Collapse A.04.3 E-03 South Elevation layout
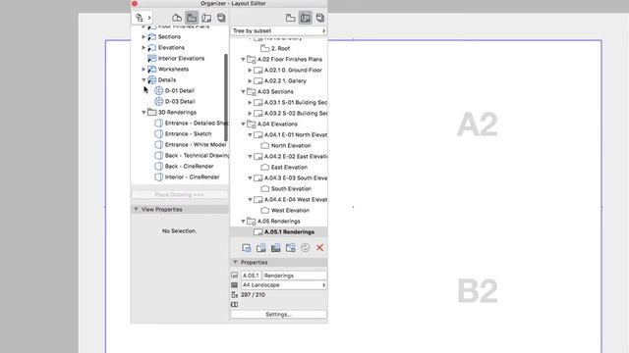The image size is (629, 353). [x=250, y=178]
